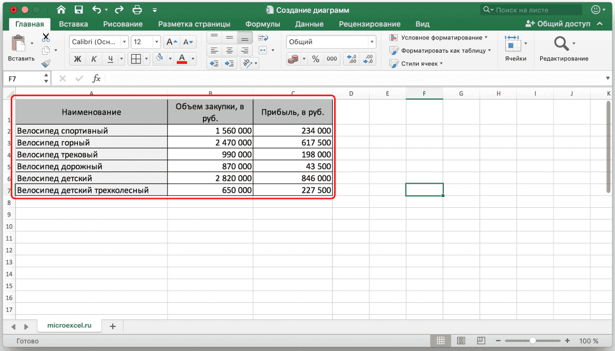Click the percent style icon

pos(316,59)
